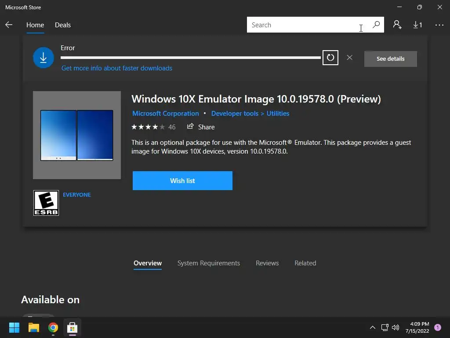Open the notification count badge
450x338 pixels.
pyautogui.click(x=438, y=327)
